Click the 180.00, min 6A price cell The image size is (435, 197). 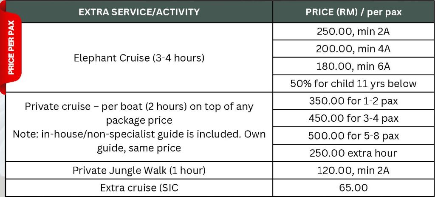[353, 66]
